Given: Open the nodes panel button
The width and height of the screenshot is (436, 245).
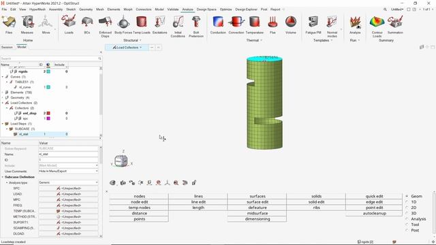Looking at the screenshot, I should tap(139, 196).
